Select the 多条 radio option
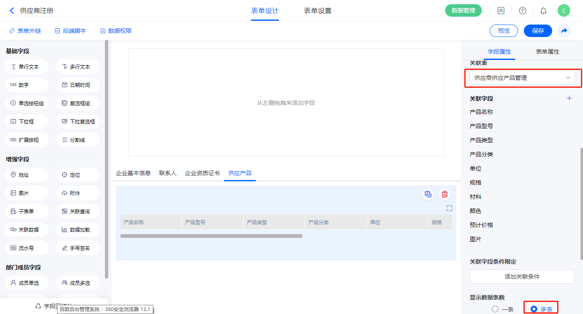This screenshot has height=314, width=583. click(534, 309)
